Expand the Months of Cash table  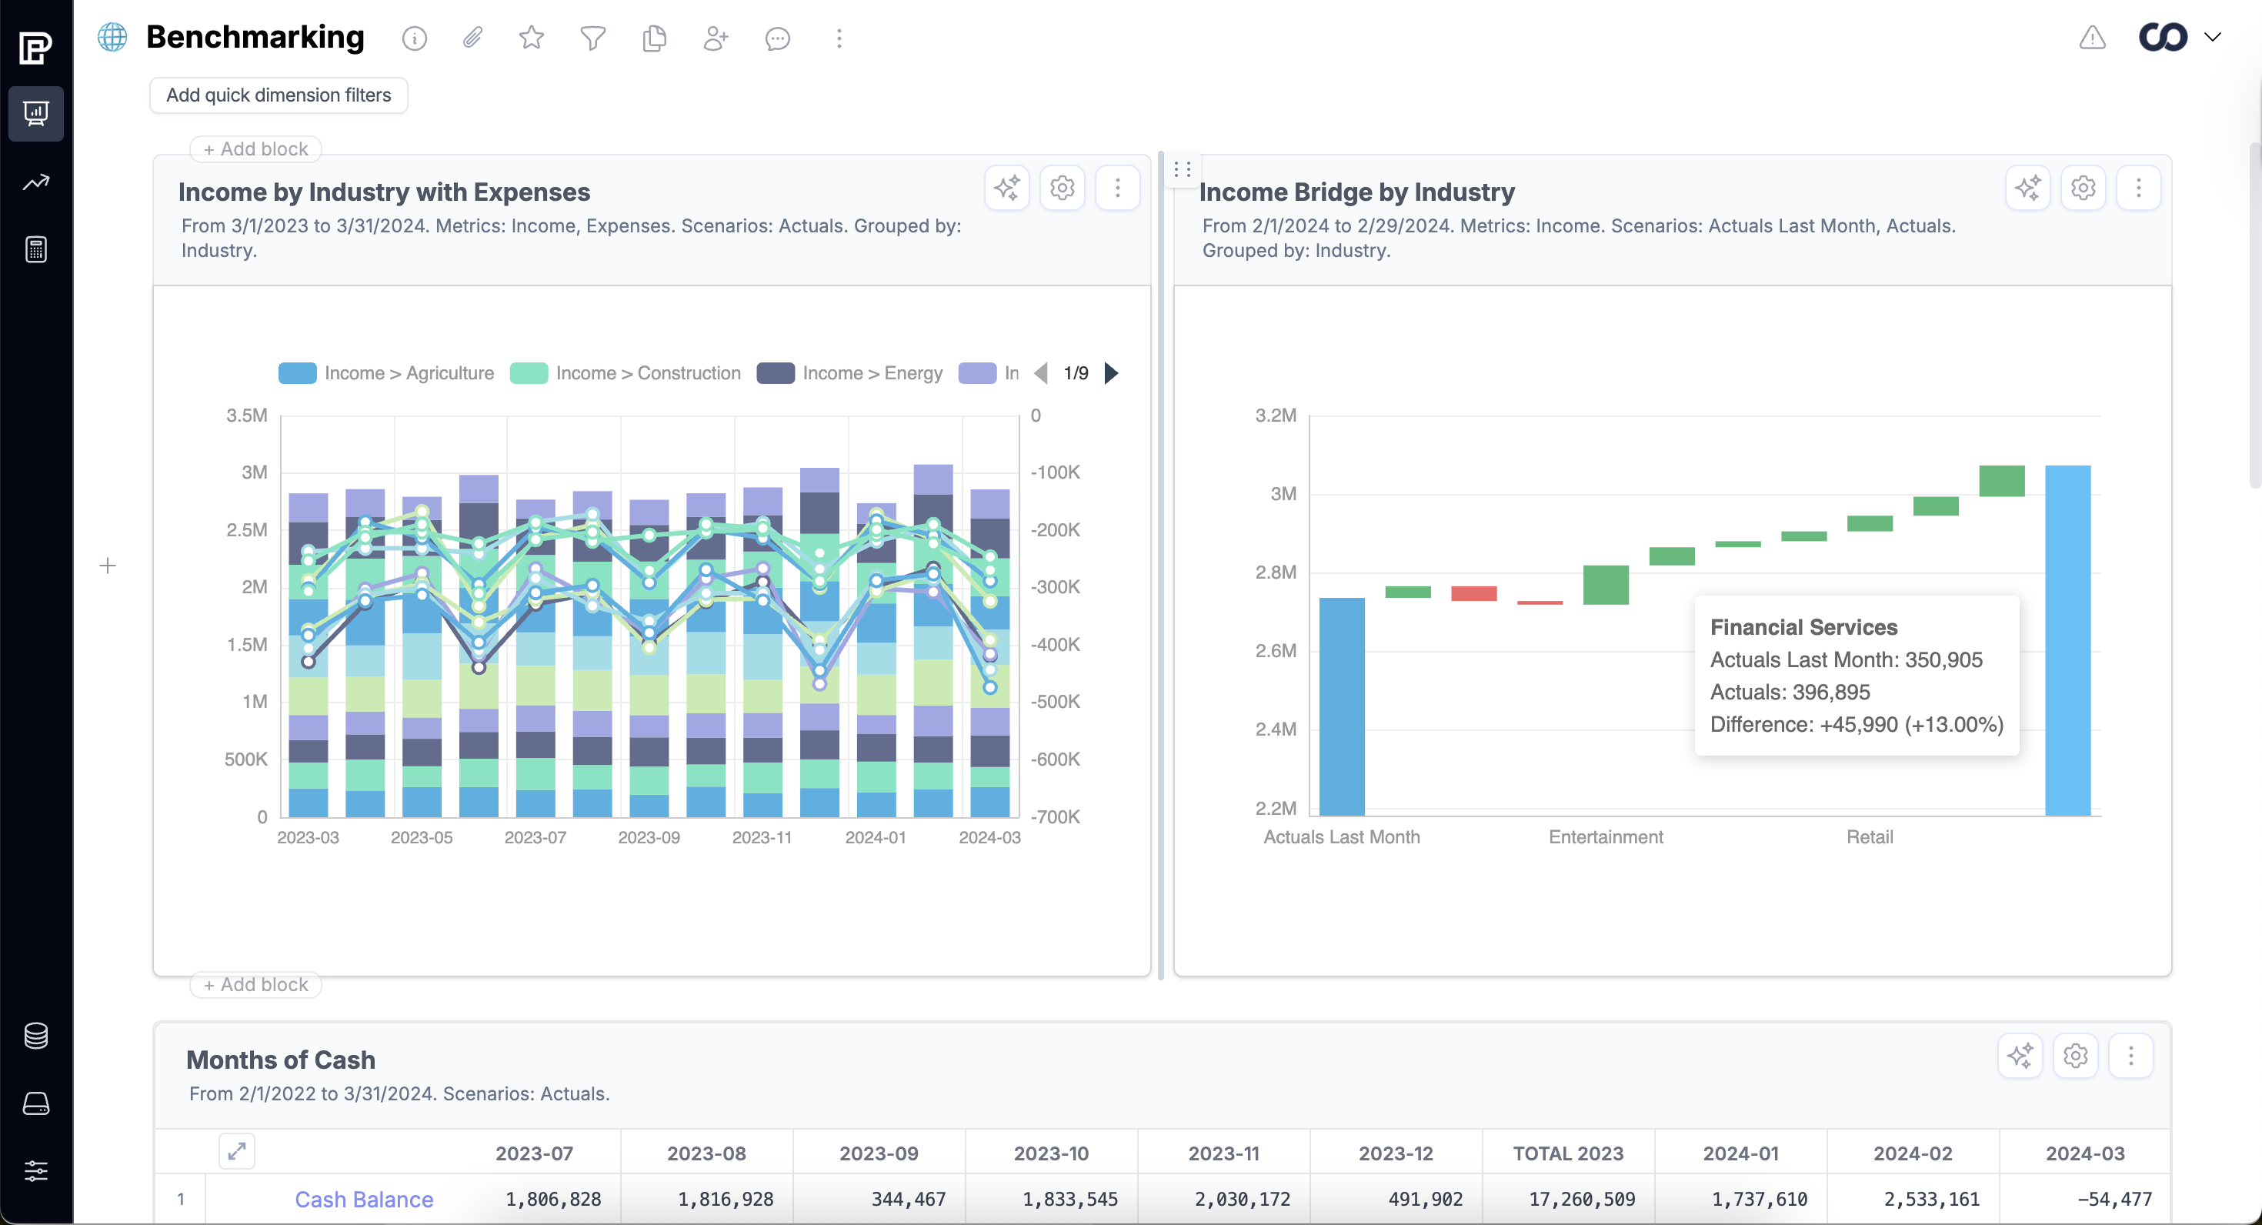tap(236, 1151)
